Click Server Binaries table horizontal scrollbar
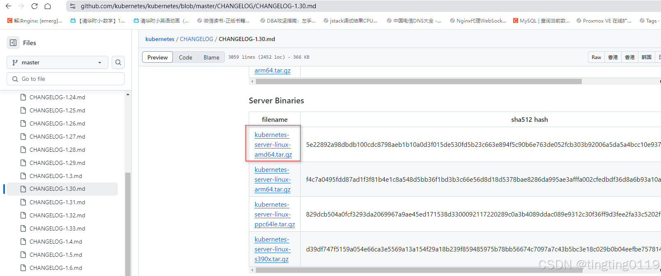Image resolution: width=661 pixels, height=276 pixels. [419, 270]
